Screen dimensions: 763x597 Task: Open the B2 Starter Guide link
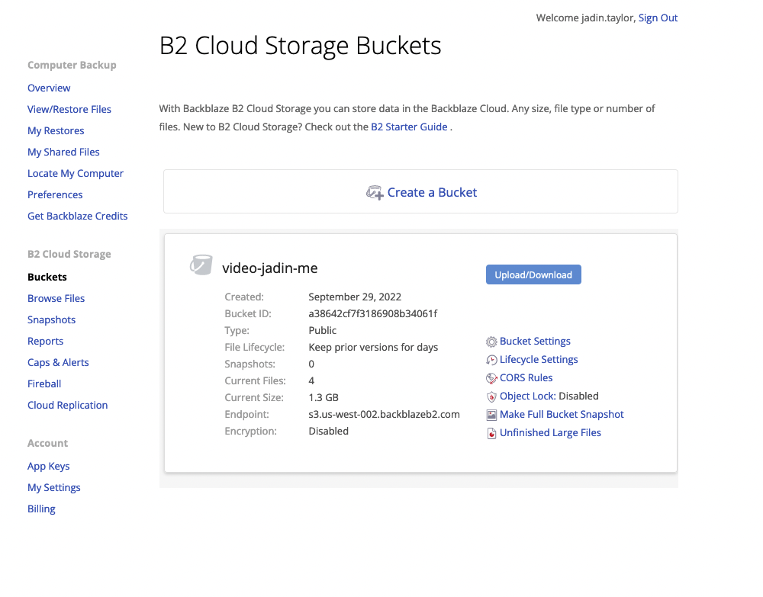coord(409,127)
